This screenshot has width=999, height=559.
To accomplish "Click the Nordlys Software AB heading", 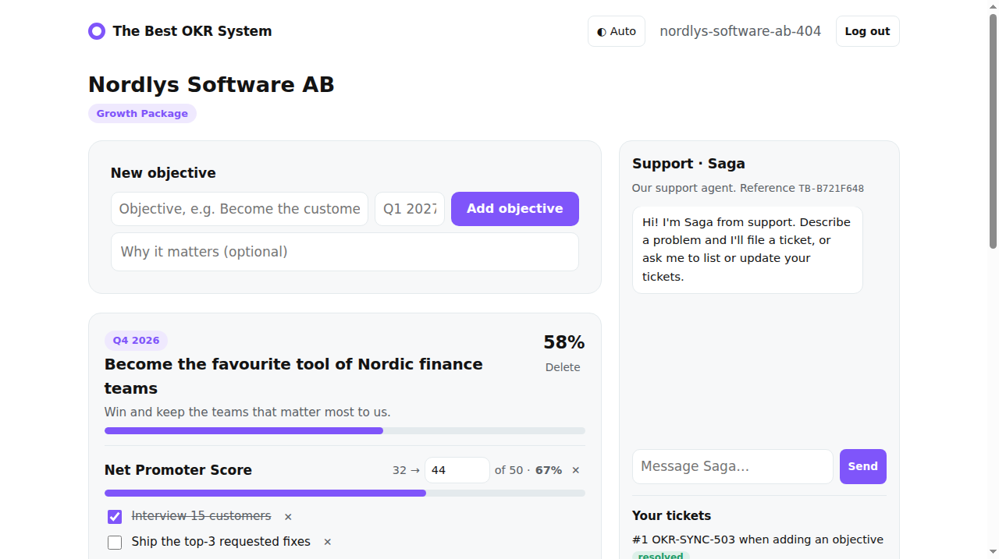I will (x=212, y=84).
